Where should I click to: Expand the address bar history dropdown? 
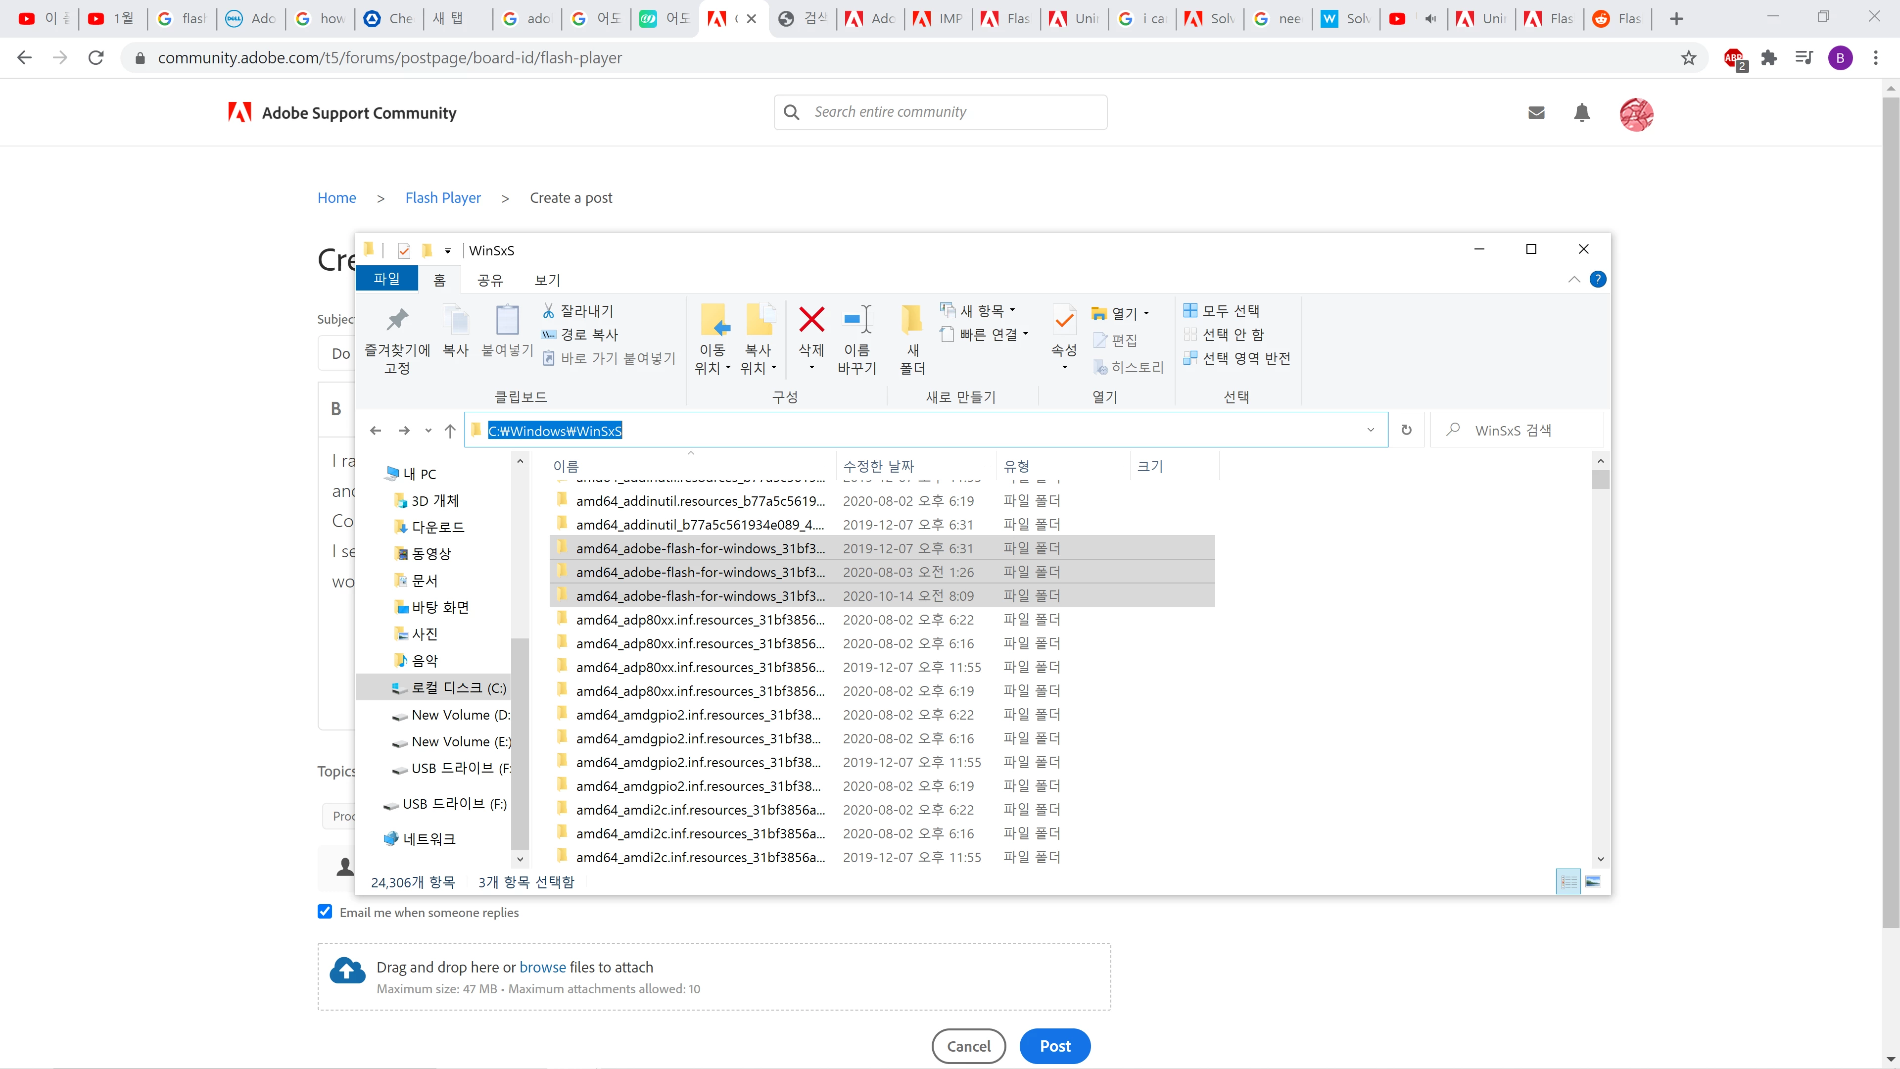pyautogui.click(x=1371, y=430)
